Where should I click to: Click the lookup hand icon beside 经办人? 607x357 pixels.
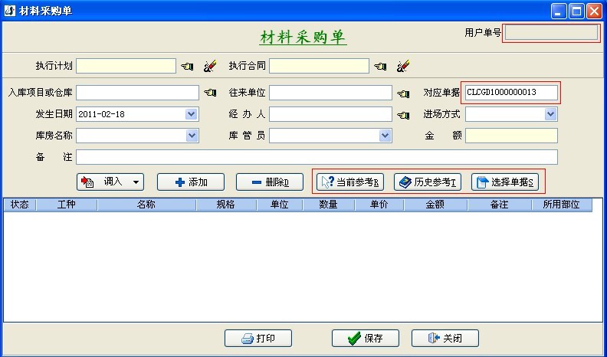tap(404, 115)
